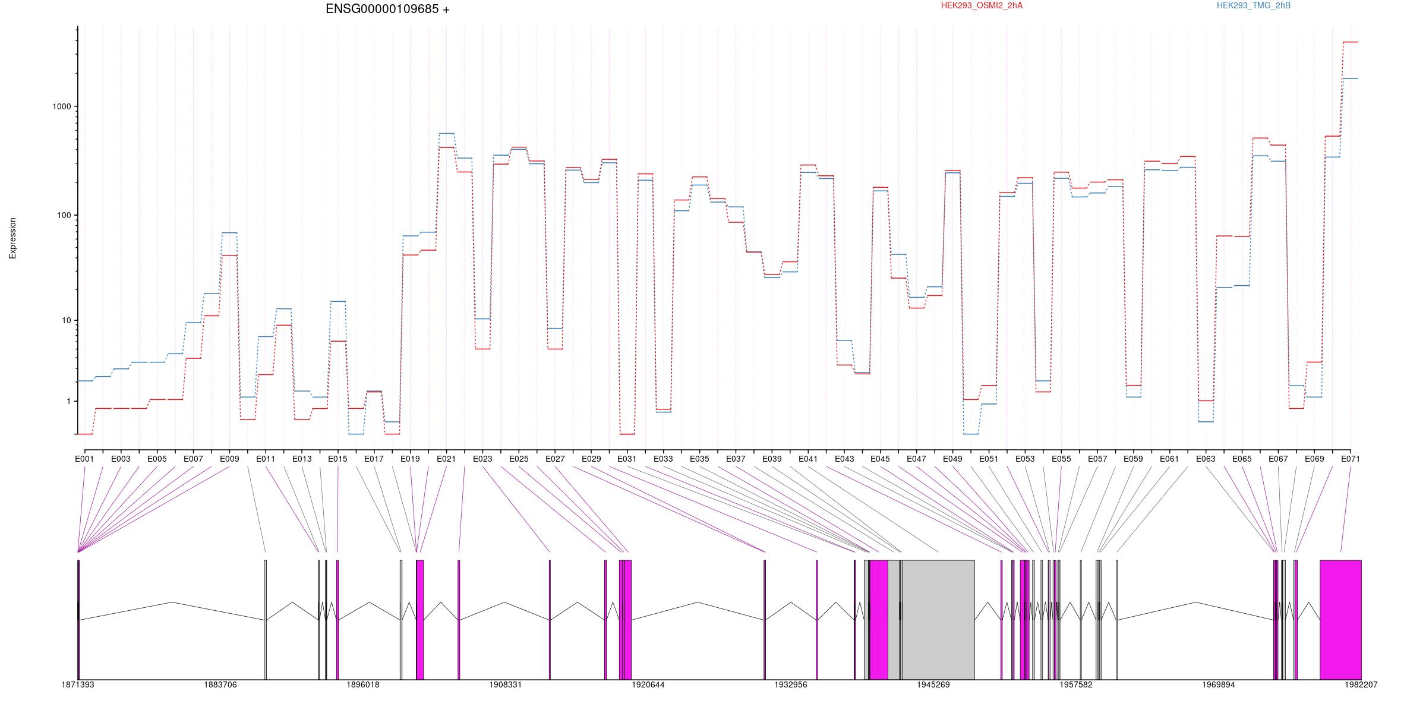Click exon label E039
This screenshot has width=1426, height=713.
(772, 459)
